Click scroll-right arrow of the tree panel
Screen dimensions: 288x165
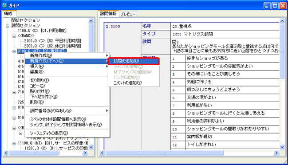coord(85,153)
